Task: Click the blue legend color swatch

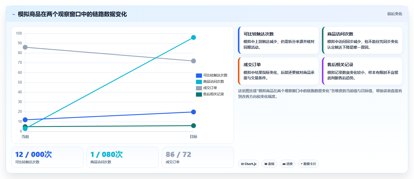Action: point(199,75)
